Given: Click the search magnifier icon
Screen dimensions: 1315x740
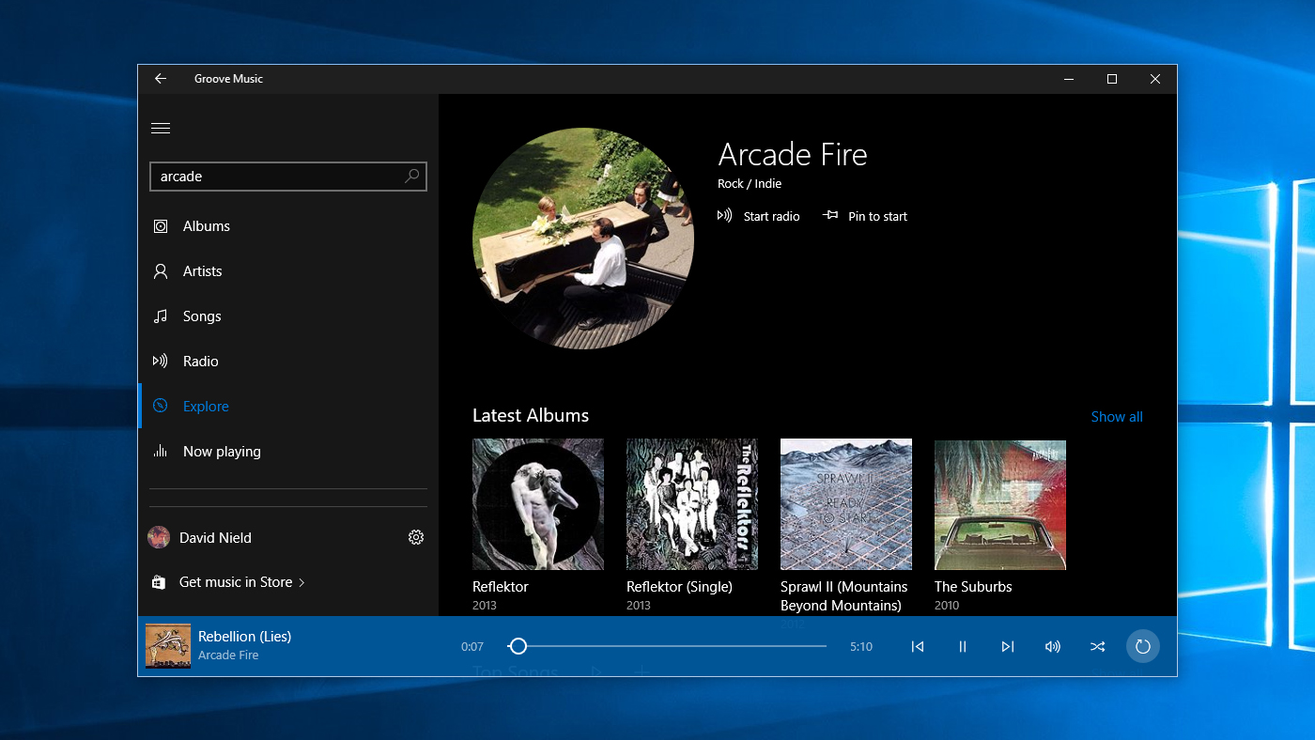Looking at the screenshot, I should coord(411,176).
